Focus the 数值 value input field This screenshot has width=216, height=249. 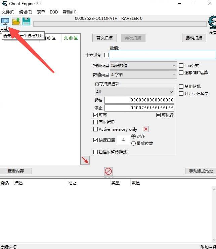[163, 55]
